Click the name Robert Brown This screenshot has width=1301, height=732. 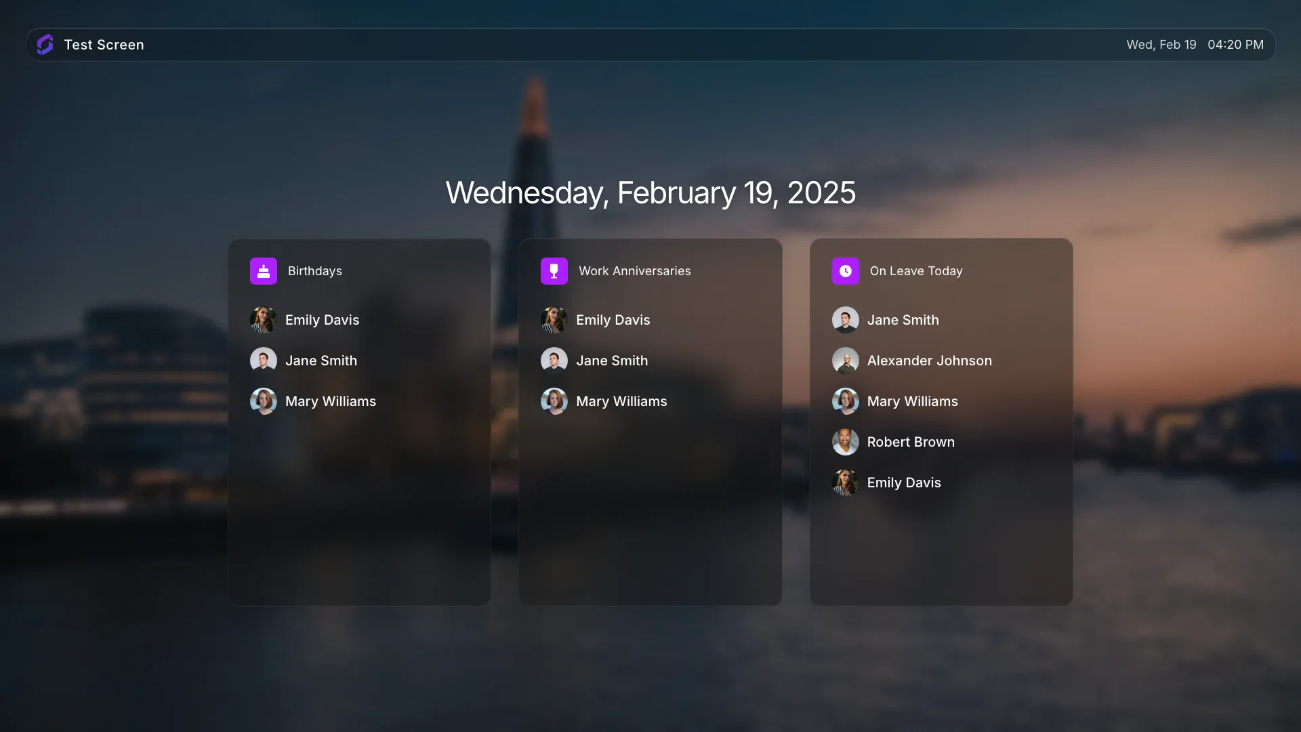coord(911,442)
